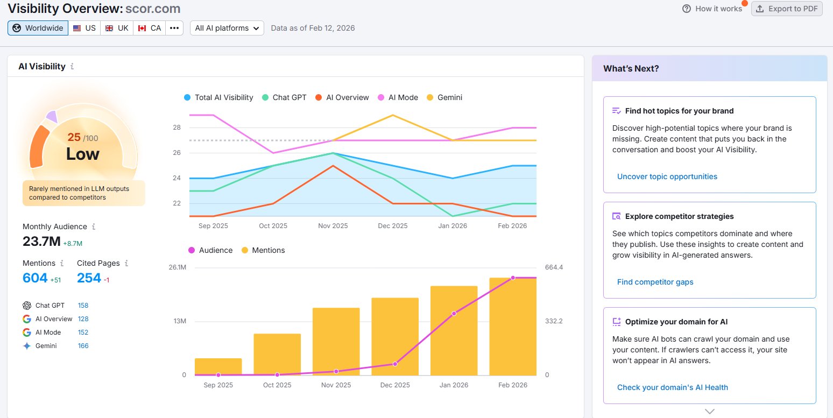Click the Sep 2025 Mentions bar

click(218, 367)
